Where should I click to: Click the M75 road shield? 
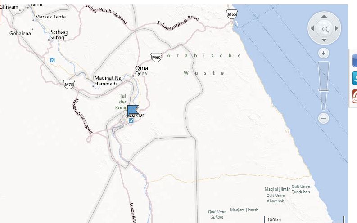coord(69,85)
